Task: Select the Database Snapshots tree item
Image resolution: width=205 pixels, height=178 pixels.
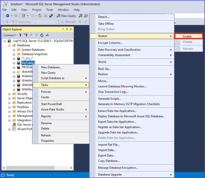Action: [35, 54]
